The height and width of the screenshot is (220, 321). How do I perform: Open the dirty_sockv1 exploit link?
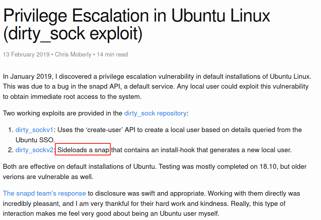pos(34,130)
